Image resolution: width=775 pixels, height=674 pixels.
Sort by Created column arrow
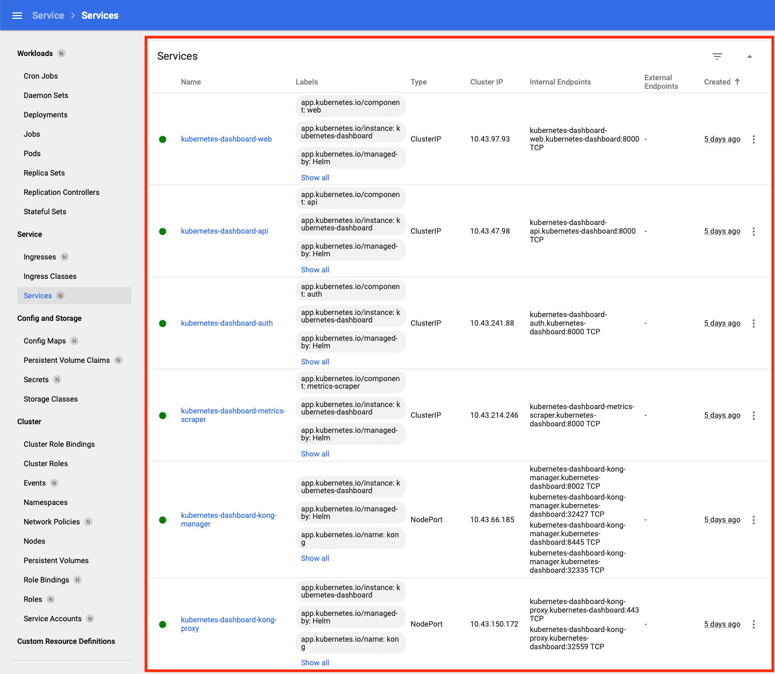[737, 82]
